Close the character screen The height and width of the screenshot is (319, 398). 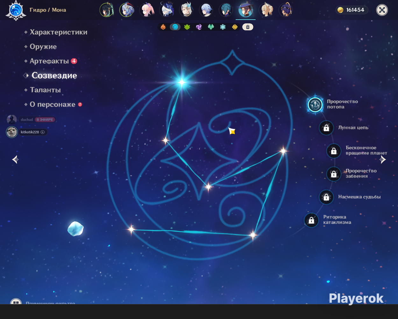pos(382,10)
